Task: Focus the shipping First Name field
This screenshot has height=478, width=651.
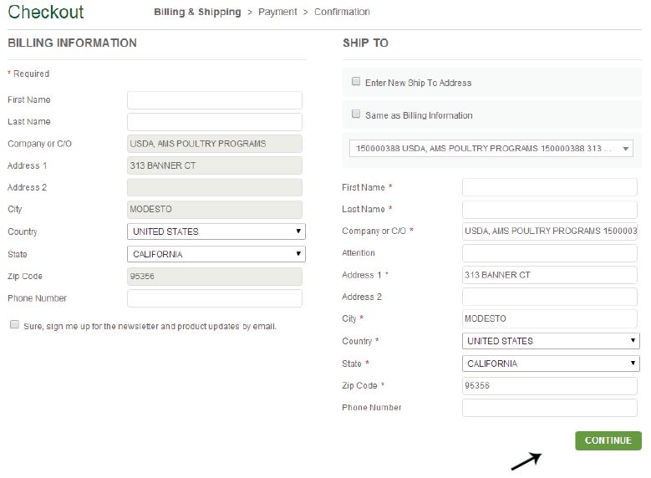Action: pos(549,187)
